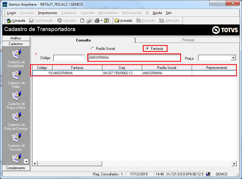Click the Cnpj column header
Viewport: 242px width, 179px height.
[122, 68]
